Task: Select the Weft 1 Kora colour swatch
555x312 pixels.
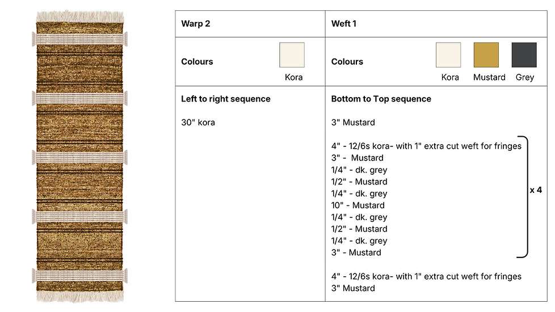Action: (448, 55)
